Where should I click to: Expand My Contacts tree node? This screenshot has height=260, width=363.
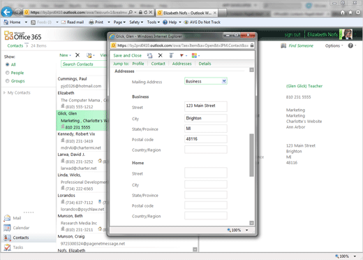[4, 93]
